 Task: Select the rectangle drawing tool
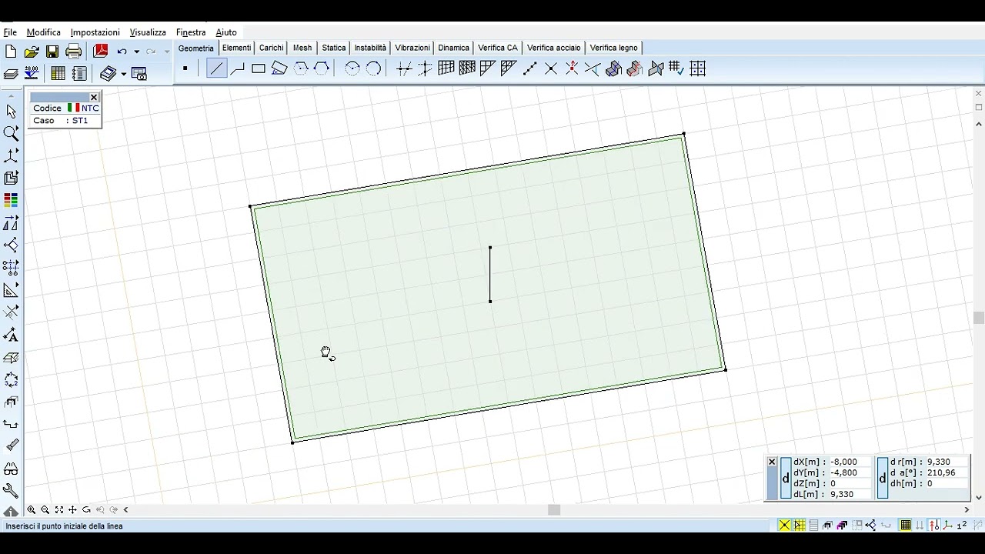tap(259, 68)
